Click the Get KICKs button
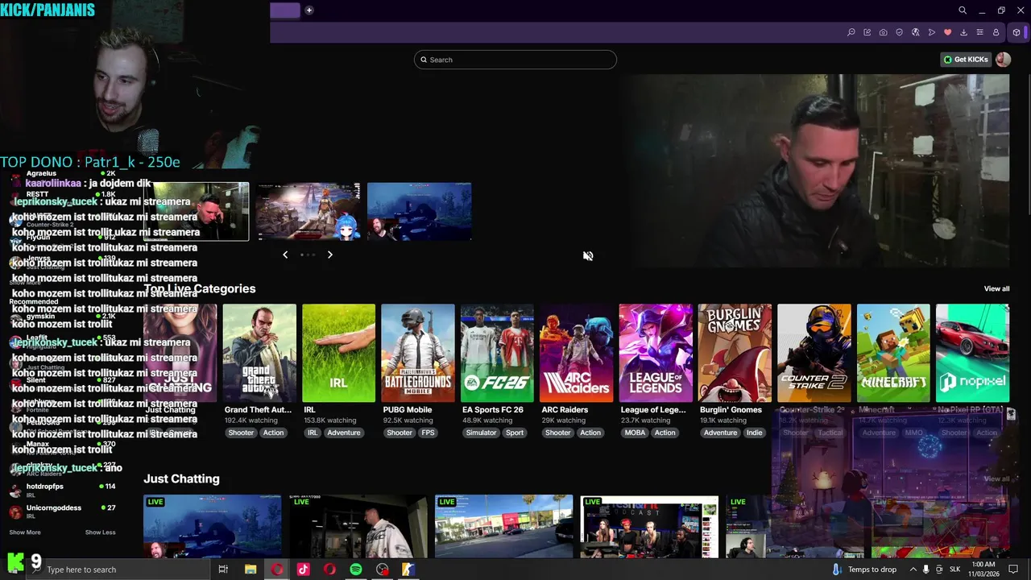 [x=966, y=59]
